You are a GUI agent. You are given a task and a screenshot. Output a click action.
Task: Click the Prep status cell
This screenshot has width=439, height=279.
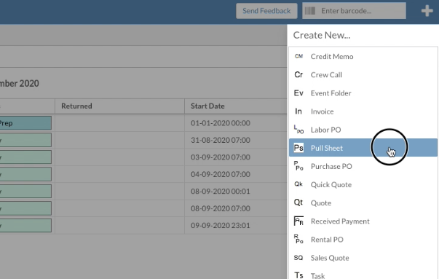tap(25, 123)
